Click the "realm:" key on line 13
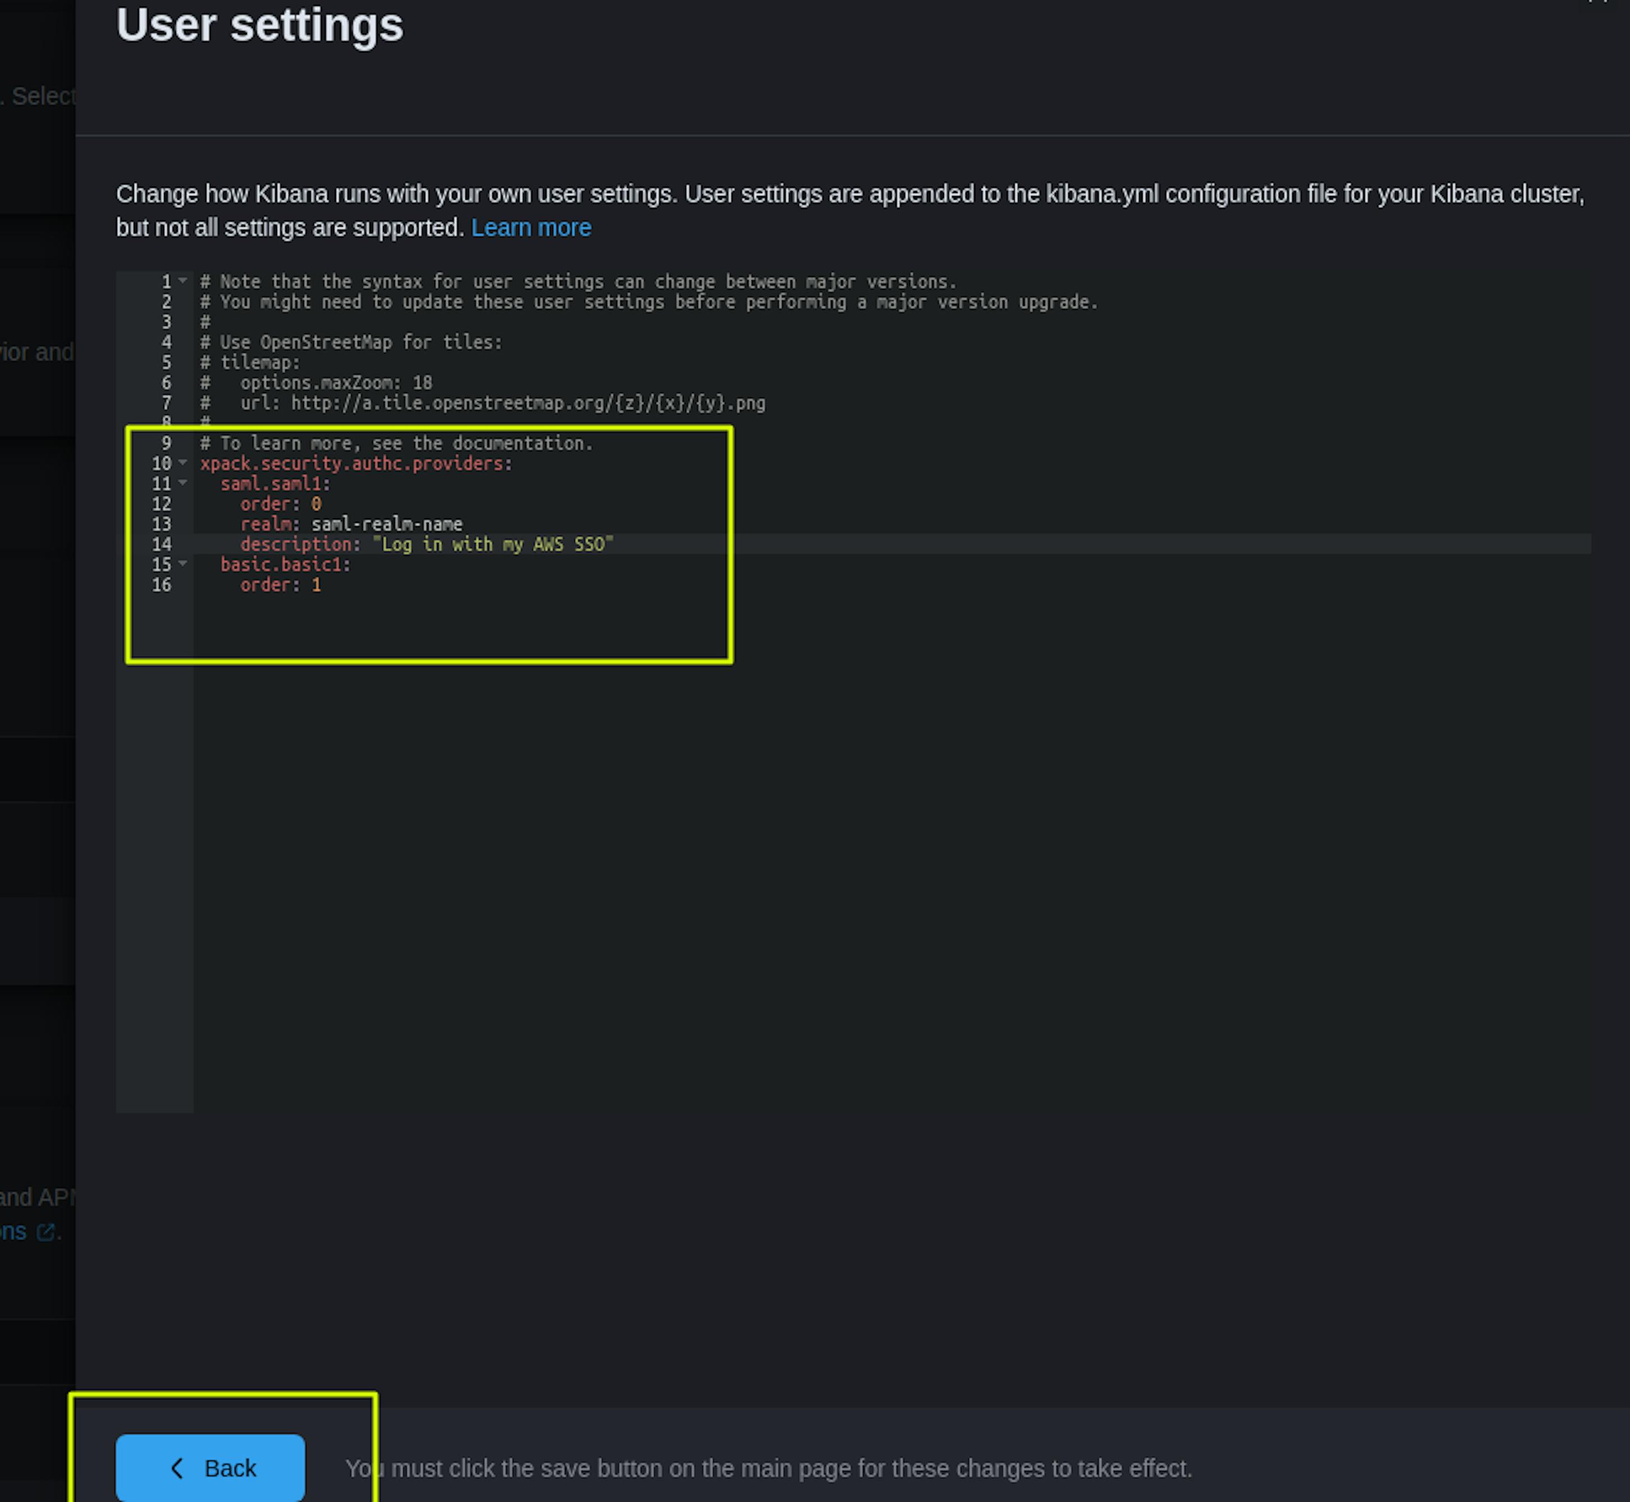This screenshot has height=1502, width=1630. click(270, 524)
